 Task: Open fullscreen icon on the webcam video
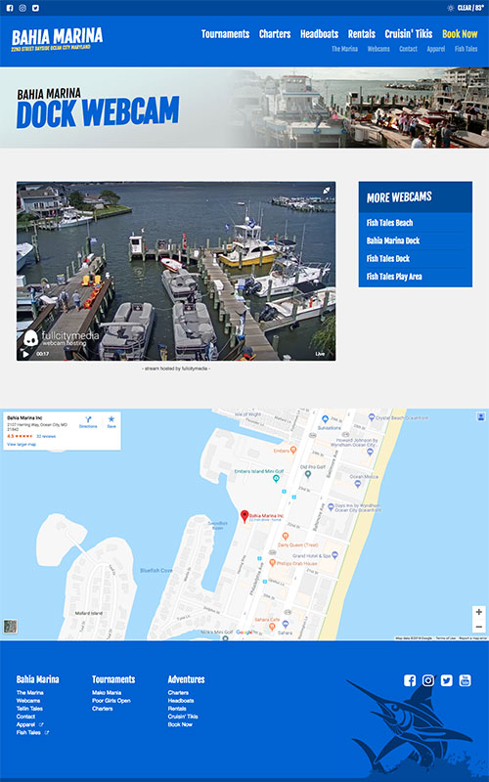[326, 190]
